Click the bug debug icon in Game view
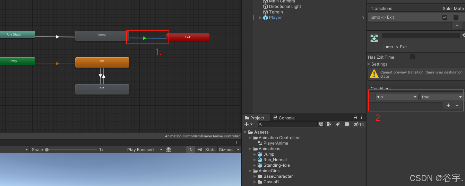The image size is (465, 186). click(x=169, y=150)
